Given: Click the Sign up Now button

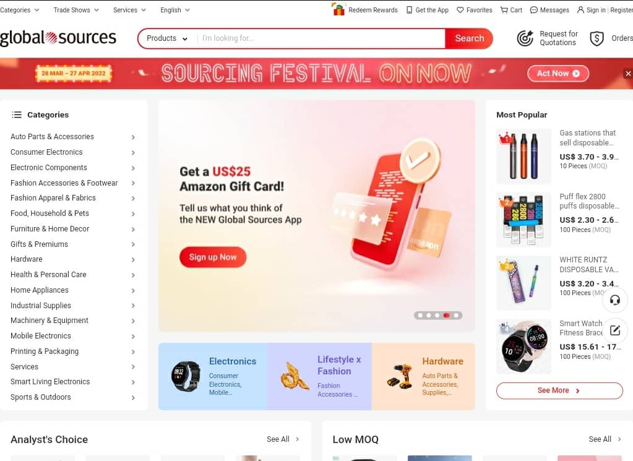Looking at the screenshot, I should tap(213, 257).
